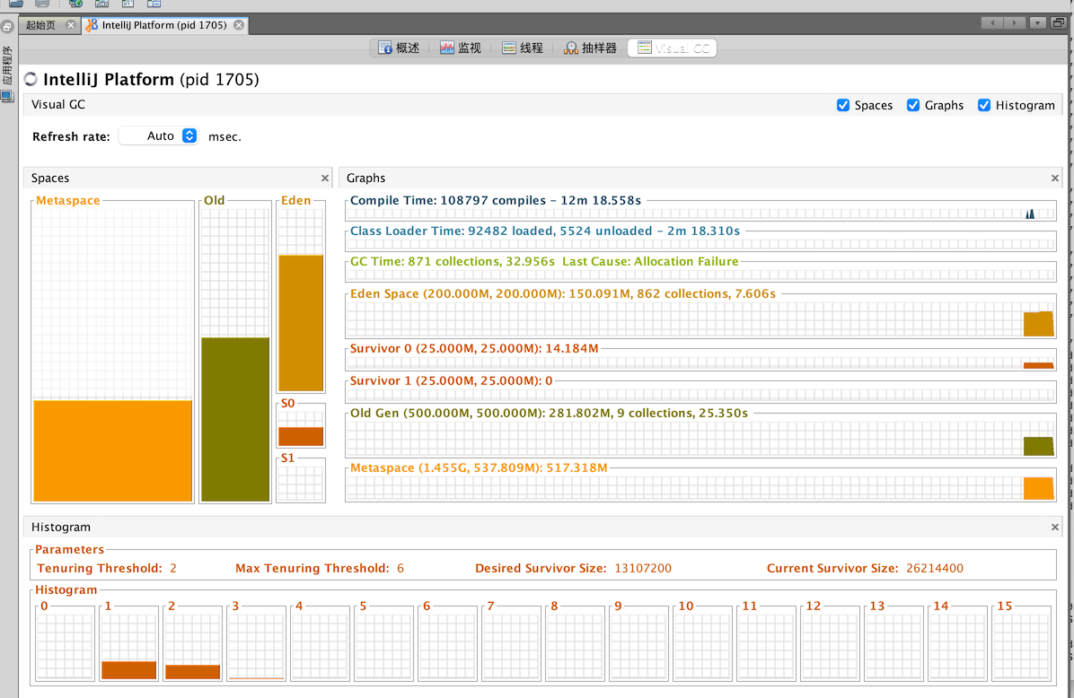Close the Graphs panel
This screenshot has height=698, width=1074.
coord(1055,179)
